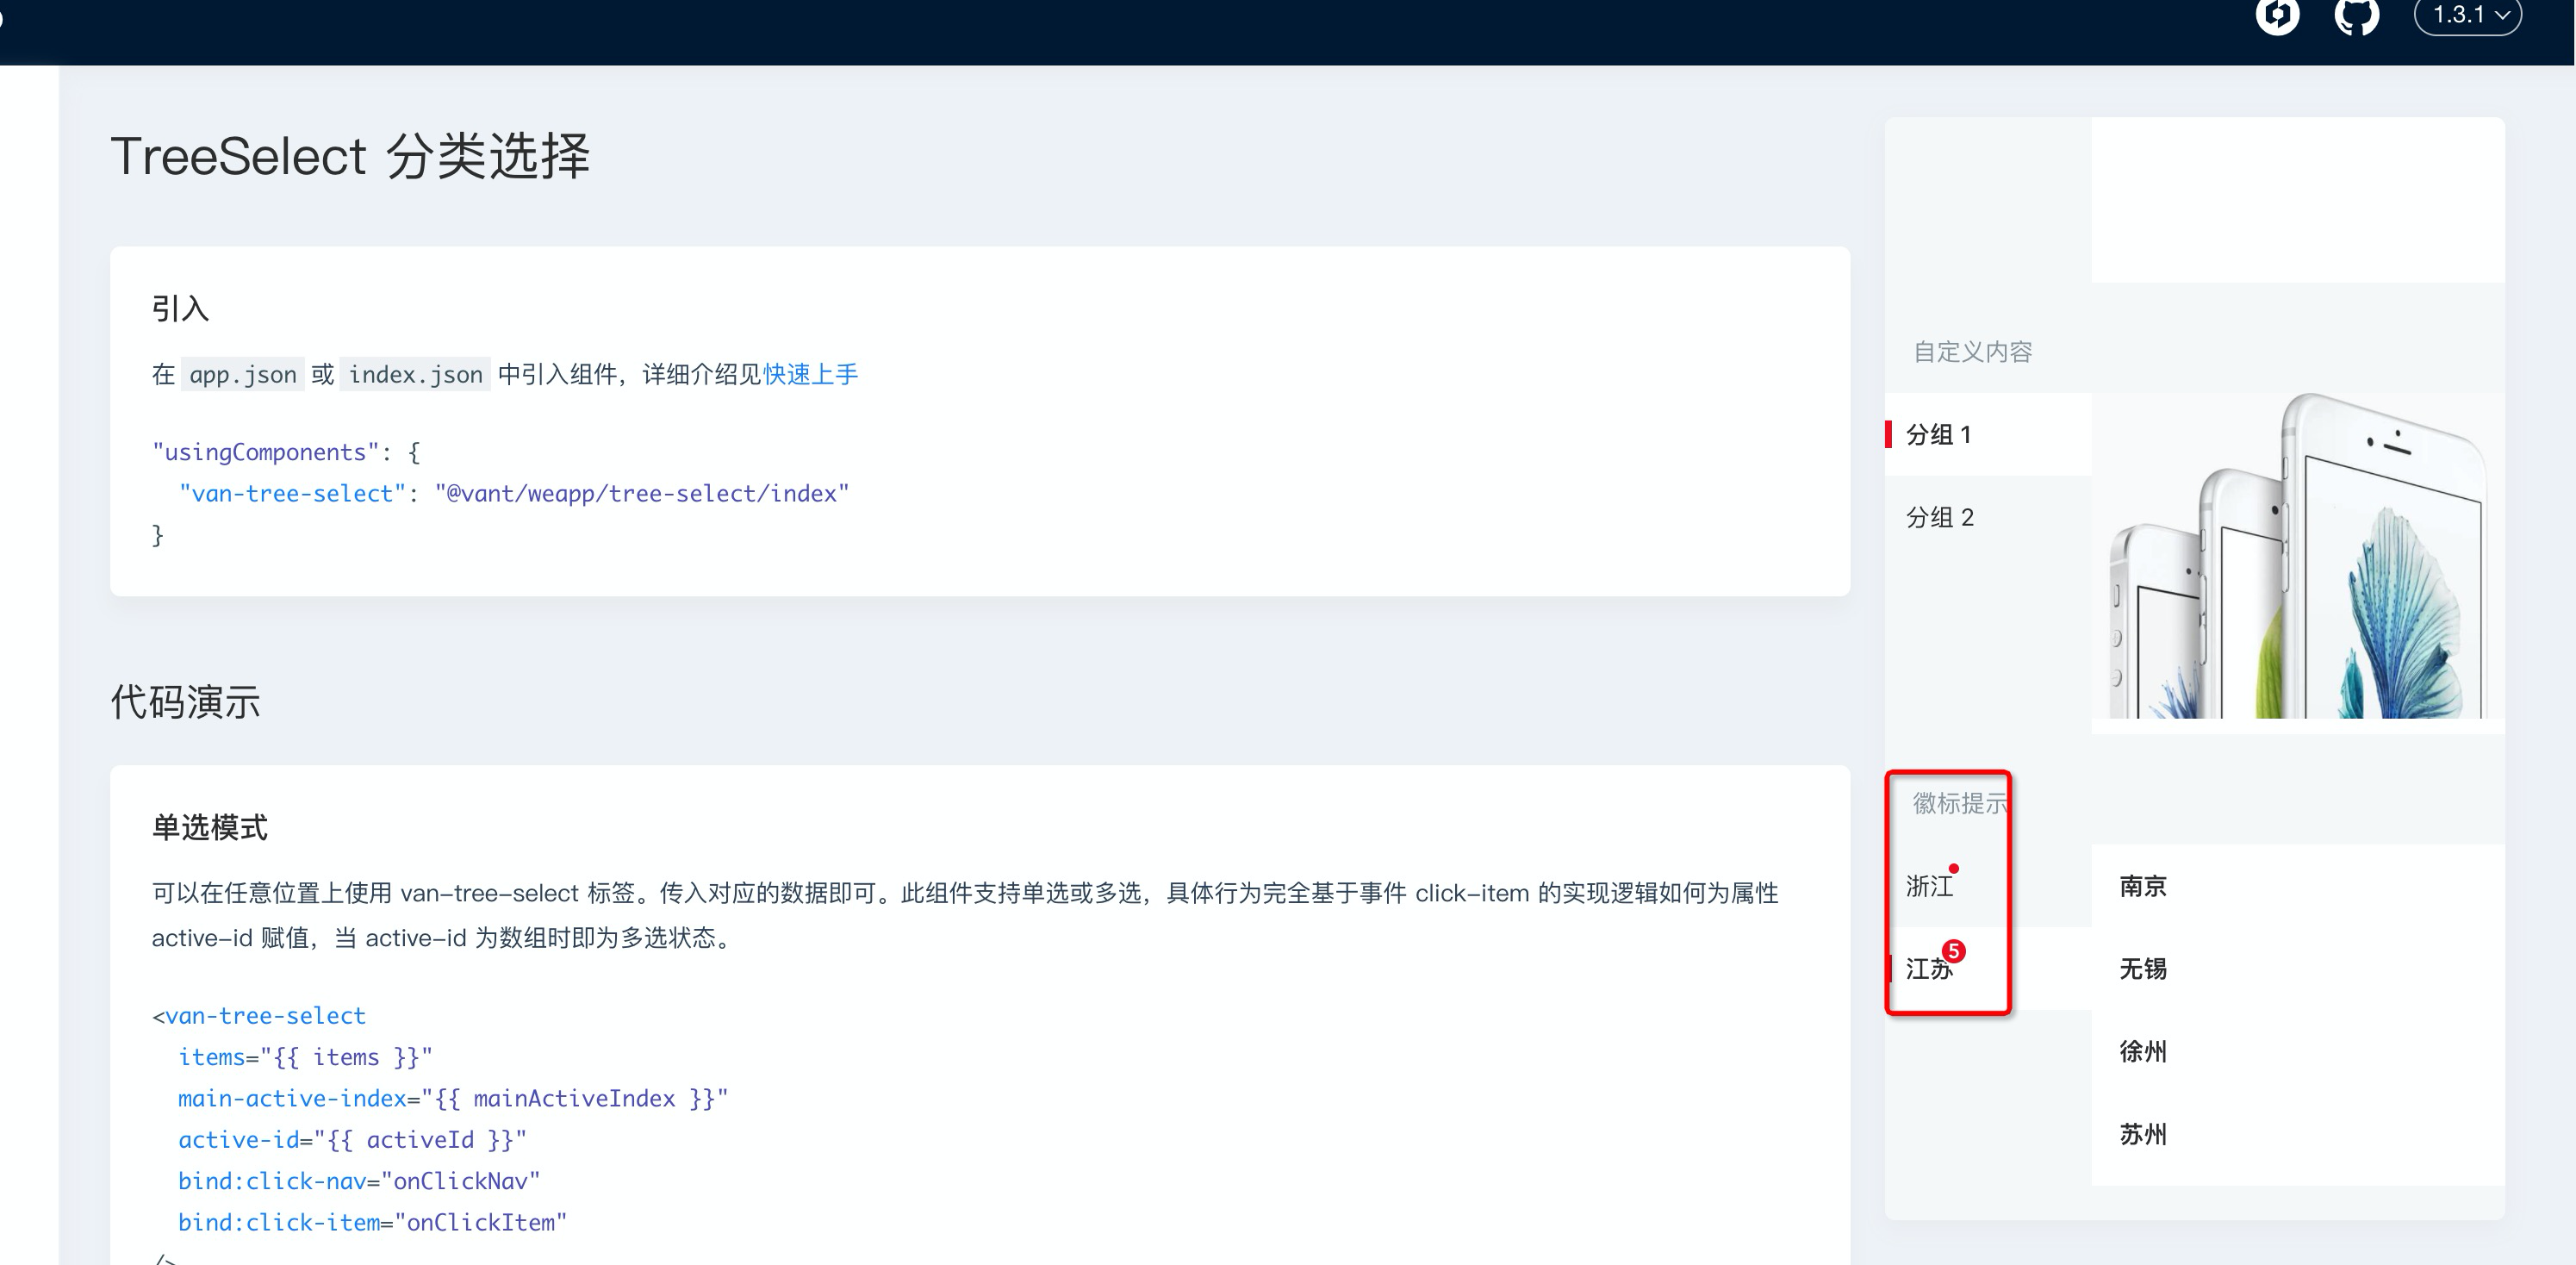Click the "van-tree-select" code line

pyautogui.click(x=514, y=493)
